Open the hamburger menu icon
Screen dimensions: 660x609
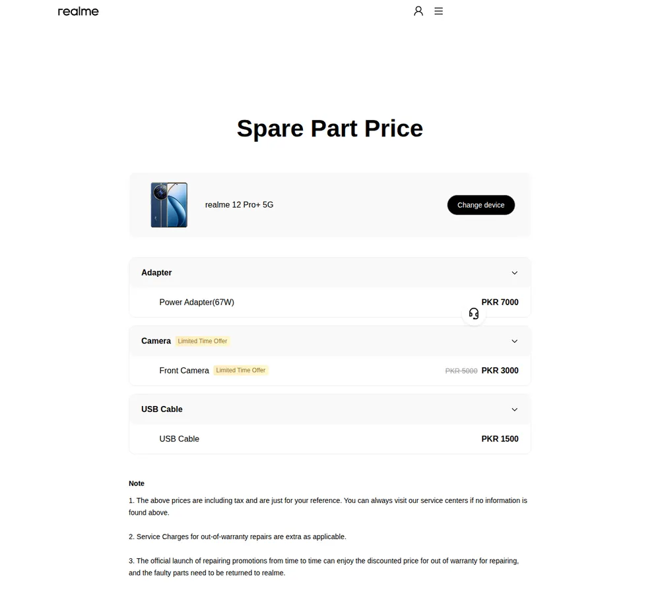tap(439, 11)
